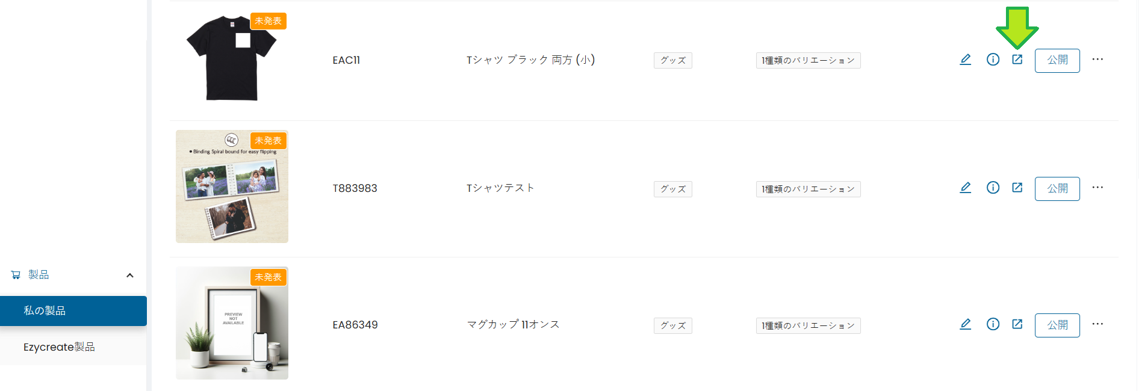Click 公開 button for the black T-shirt
This screenshot has width=1139, height=391.
coord(1057,60)
